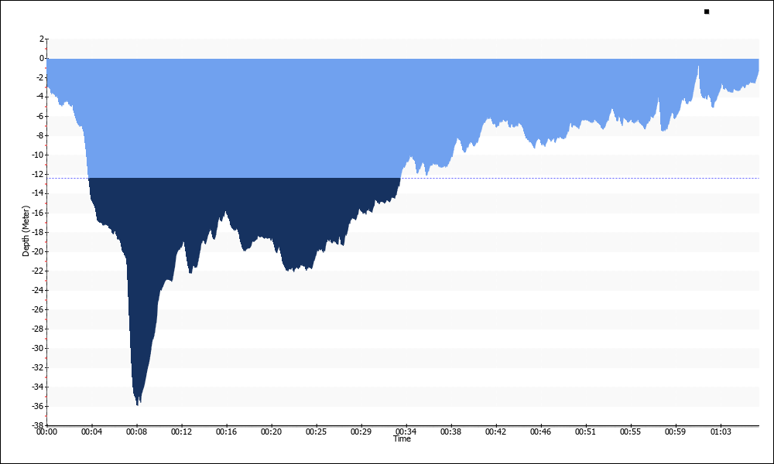Viewport: 774px width, 464px height.
Task: Click the '00:42' time axis label
Action: tap(496, 432)
